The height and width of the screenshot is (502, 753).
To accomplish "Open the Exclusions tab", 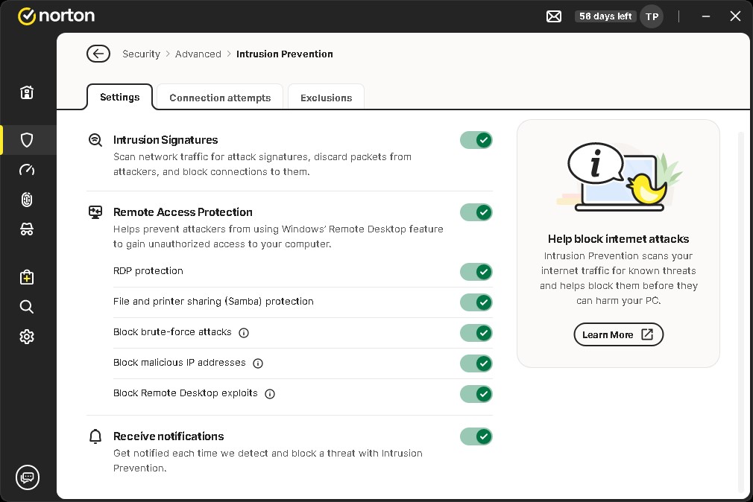I will click(x=326, y=98).
